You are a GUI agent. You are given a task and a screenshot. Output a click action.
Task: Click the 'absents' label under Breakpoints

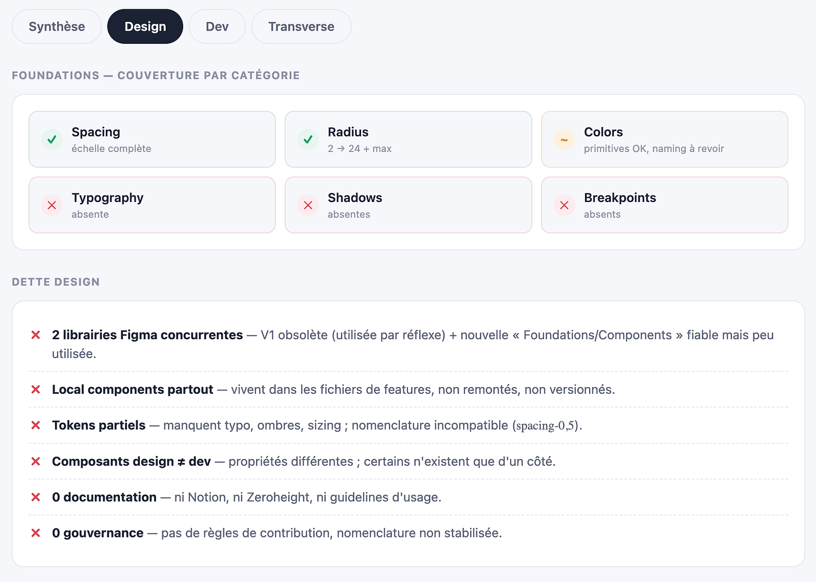602,214
